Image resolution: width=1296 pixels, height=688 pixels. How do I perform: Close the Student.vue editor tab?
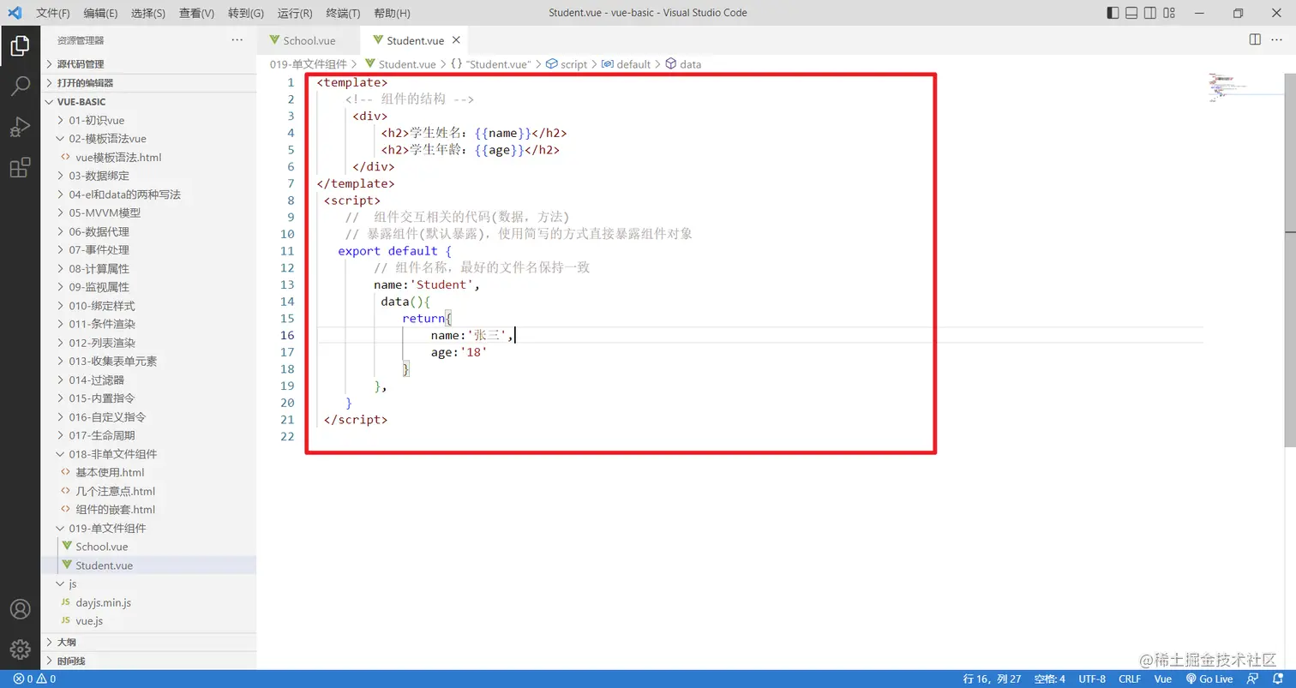tap(456, 40)
